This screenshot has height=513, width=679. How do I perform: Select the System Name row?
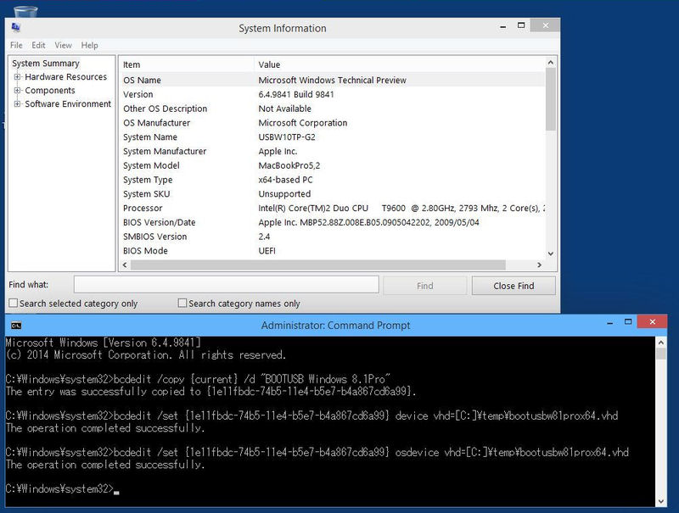click(332, 137)
